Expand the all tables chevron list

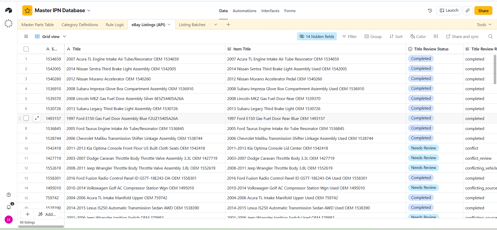tap(215, 25)
